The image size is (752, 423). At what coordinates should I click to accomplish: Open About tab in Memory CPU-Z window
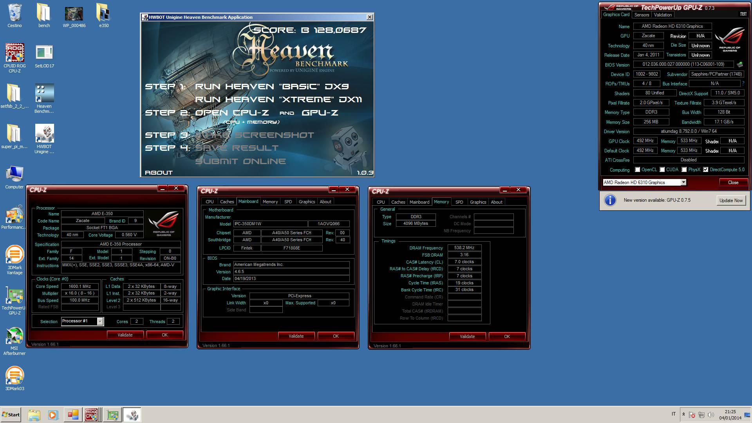[496, 202]
